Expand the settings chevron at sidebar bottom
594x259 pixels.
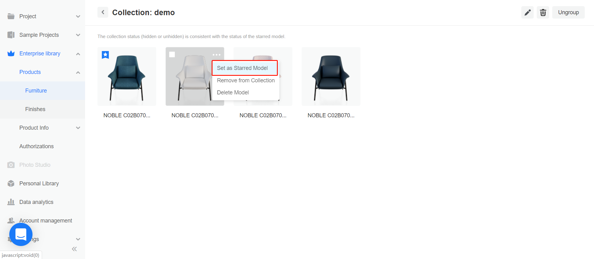(78, 239)
